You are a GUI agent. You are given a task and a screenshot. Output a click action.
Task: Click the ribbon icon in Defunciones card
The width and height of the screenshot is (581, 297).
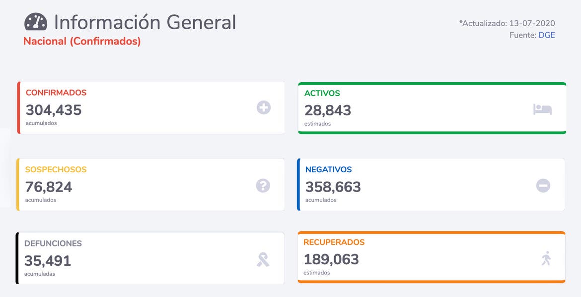click(x=263, y=259)
